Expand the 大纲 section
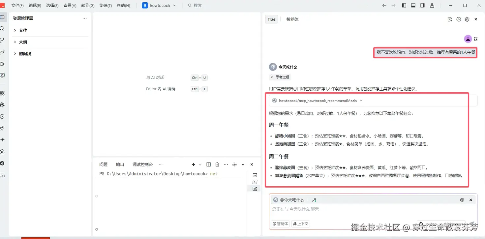 coord(50,42)
